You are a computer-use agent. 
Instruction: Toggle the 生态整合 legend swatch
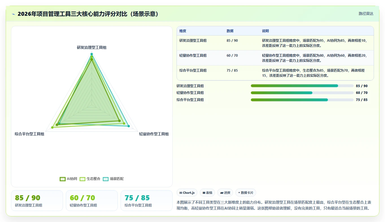coord(82,179)
